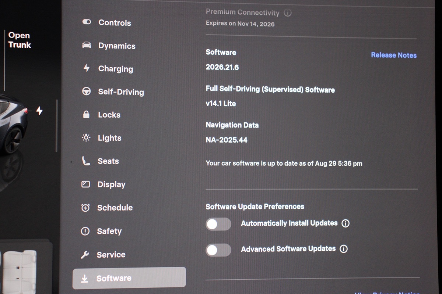Tap the charge port lightning icon by car
Screen dimensions: 442x294
point(39,111)
